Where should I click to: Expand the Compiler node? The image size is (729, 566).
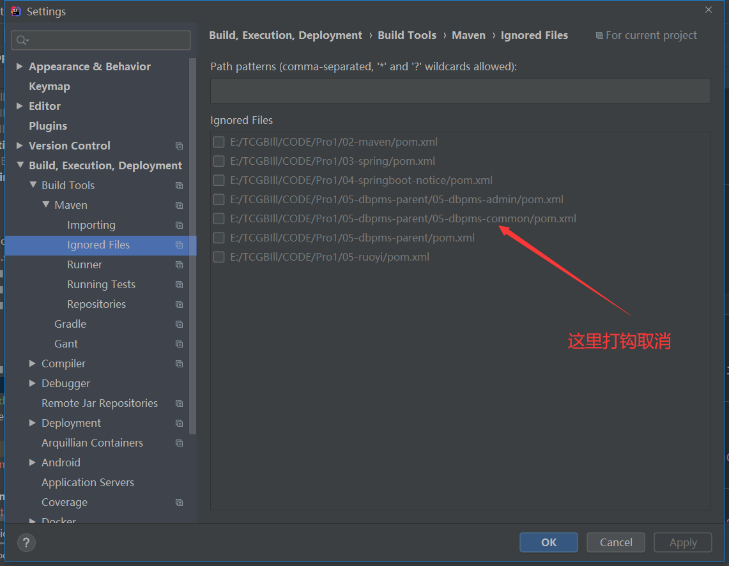(32, 363)
